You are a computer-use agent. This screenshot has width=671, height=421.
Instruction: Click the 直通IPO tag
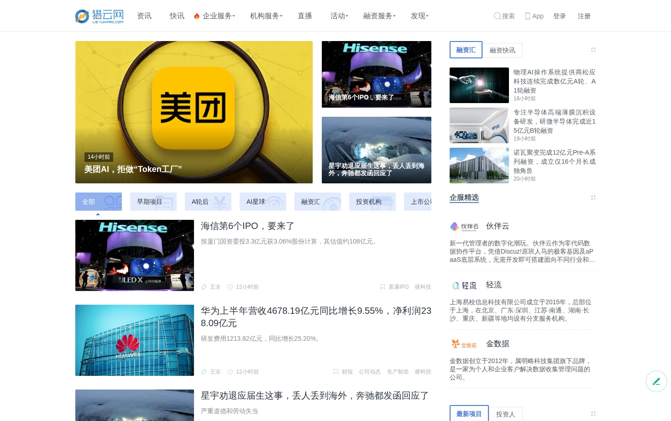[x=398, y=287]
